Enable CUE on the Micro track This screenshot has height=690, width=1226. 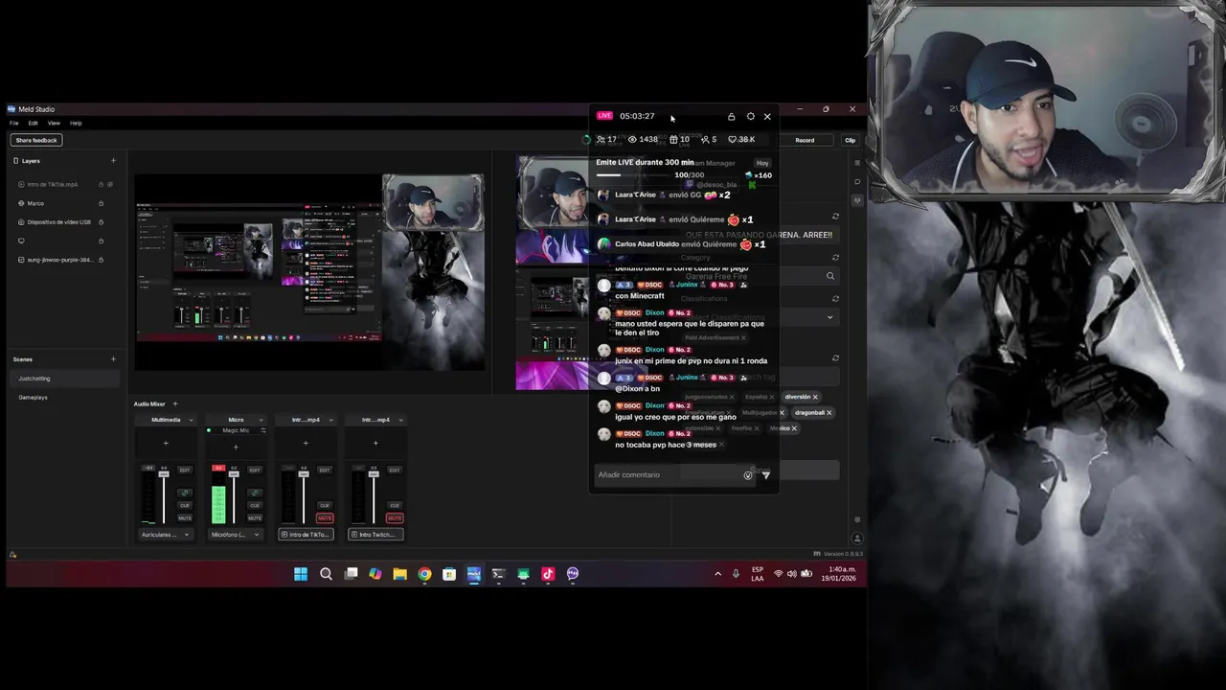[255, 505]
